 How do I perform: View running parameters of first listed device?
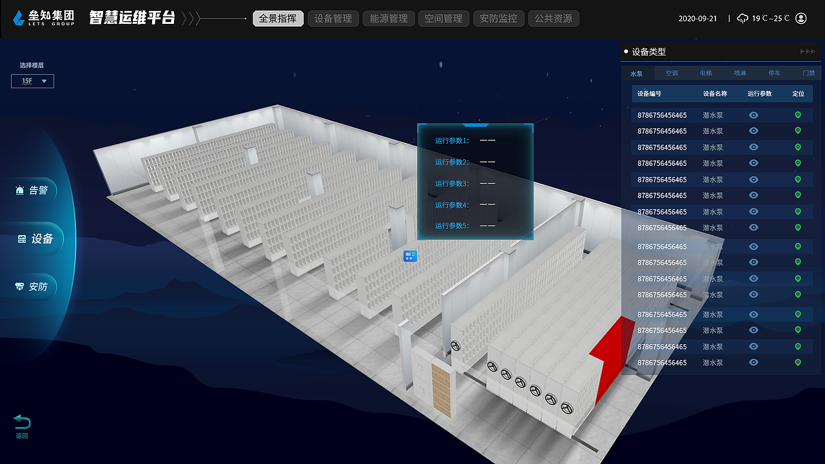753,115
